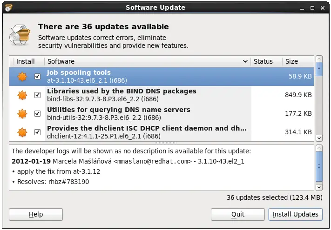Toggle the dhclient ISC DHCP client checkbox
The height and width of the screenshot is (230, 331).
[x=38, y=132]
